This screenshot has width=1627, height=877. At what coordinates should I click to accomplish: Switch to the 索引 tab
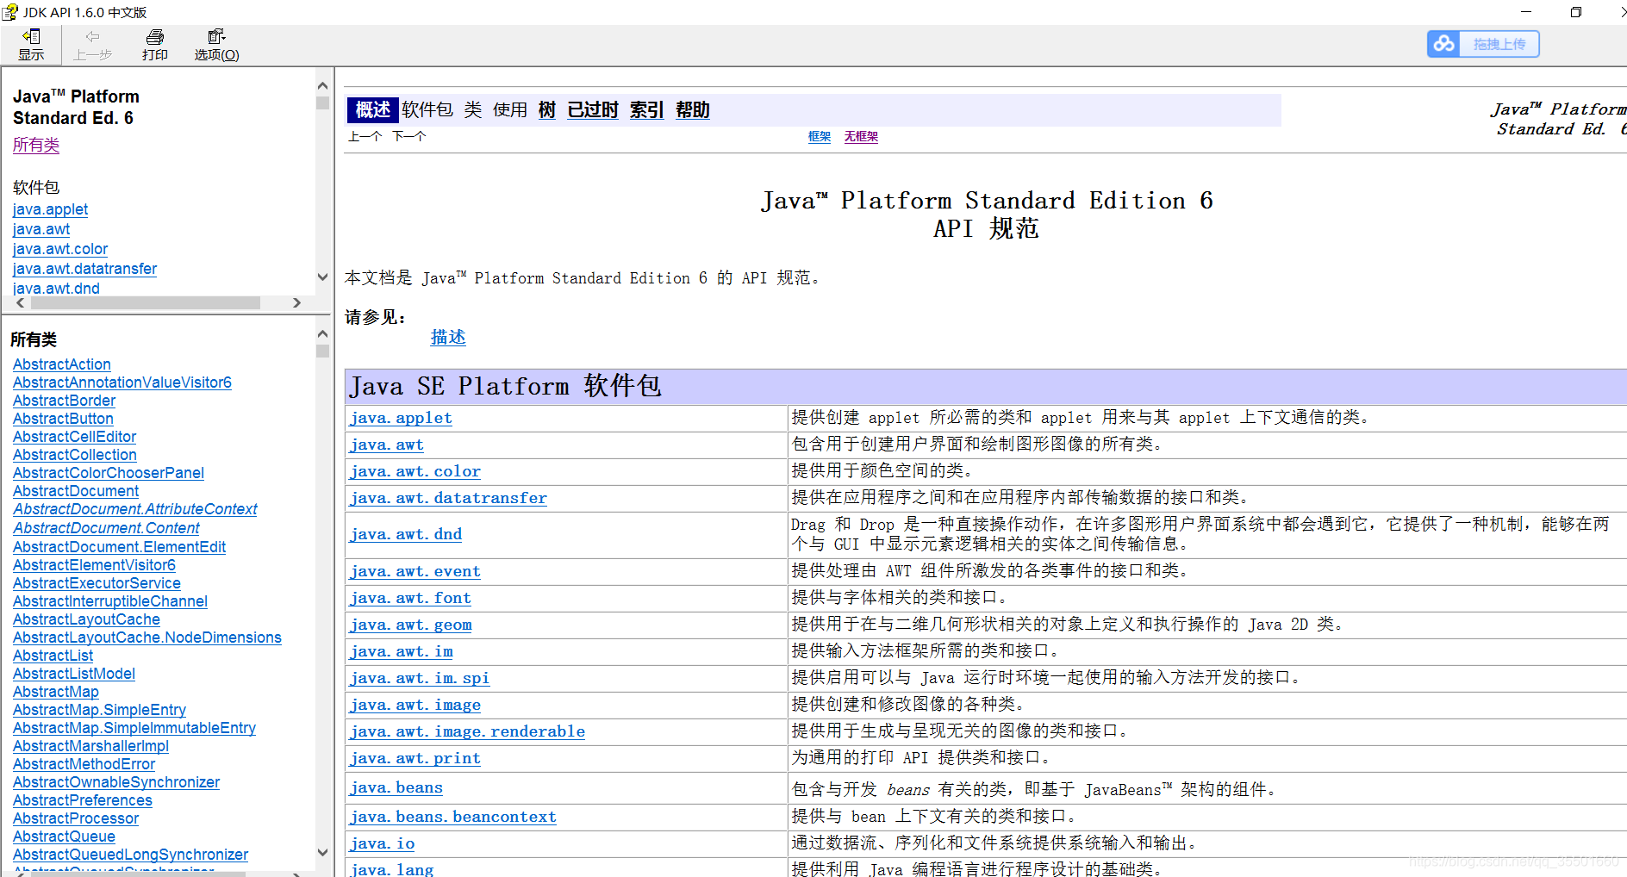coord(645,109)
